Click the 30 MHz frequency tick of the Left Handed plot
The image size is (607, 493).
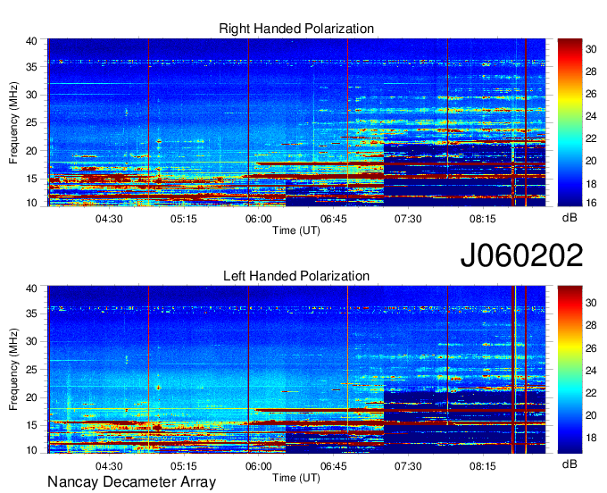[x=32, y=341]
